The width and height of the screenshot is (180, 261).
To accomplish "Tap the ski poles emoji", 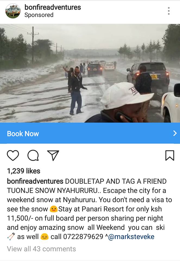I will point(11,237).
